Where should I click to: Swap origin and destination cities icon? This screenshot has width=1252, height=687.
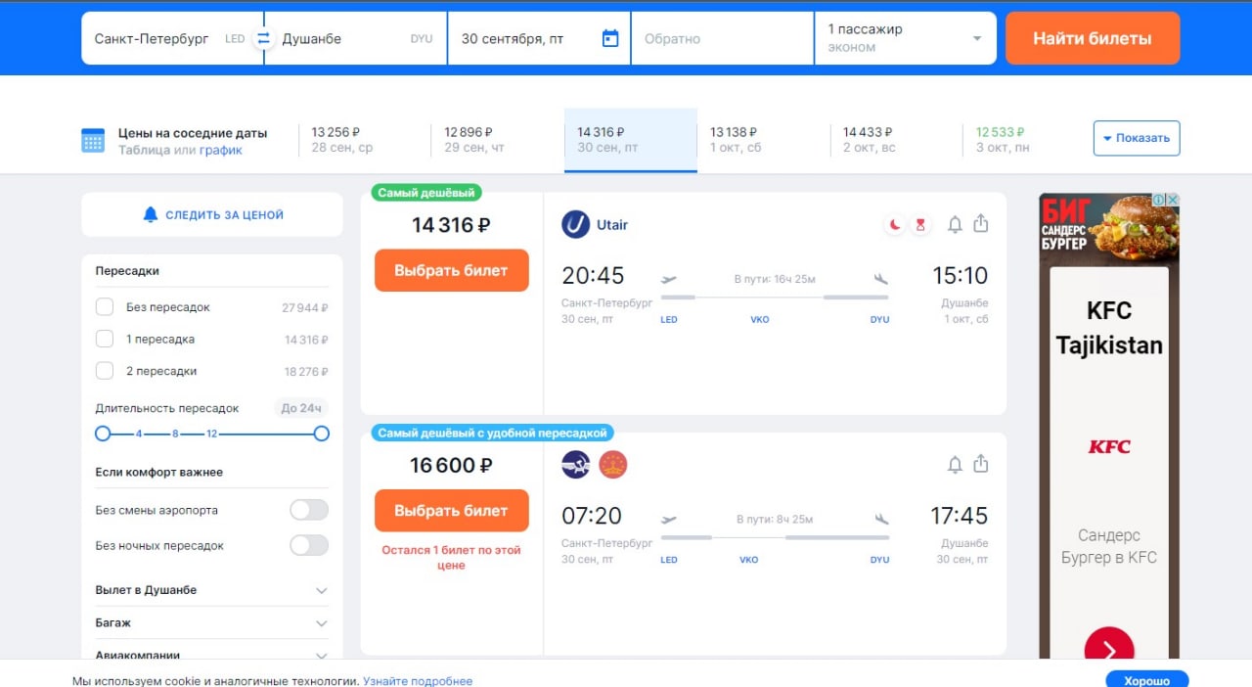point(263,39)
